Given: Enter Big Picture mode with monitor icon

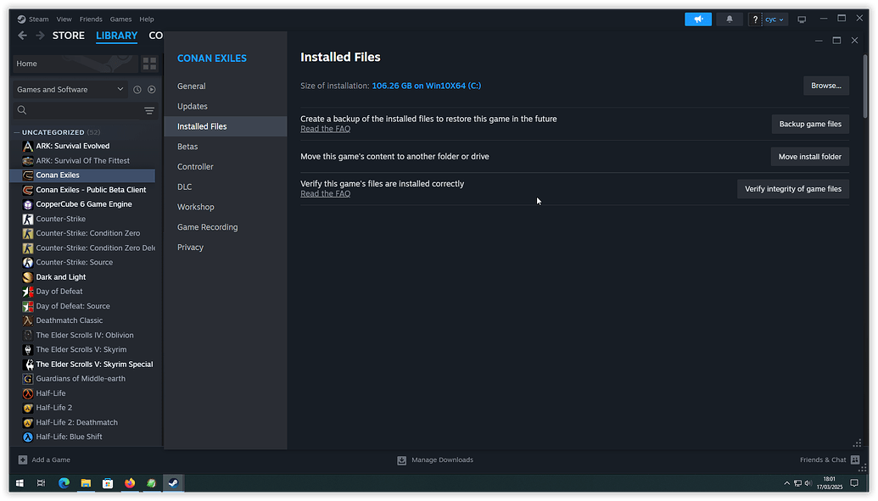Looking at the screenshot, I should tap(801, 18).
